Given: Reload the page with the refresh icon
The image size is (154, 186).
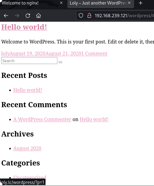Looking at the screenshot, I should [28, 15].
